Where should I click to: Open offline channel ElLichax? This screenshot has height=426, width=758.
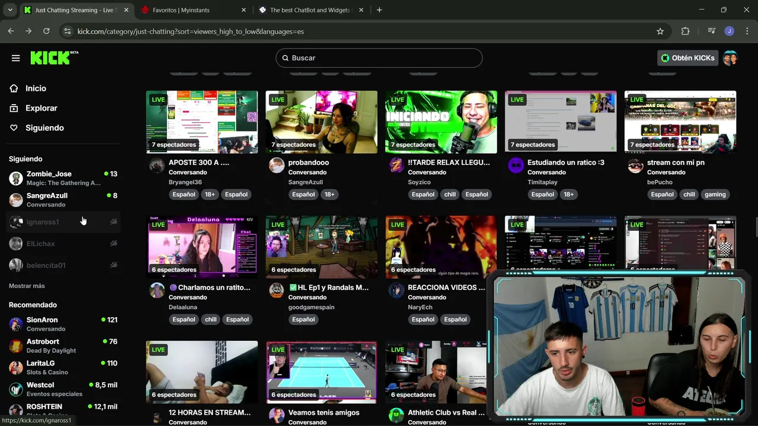(x=63, y=244)
